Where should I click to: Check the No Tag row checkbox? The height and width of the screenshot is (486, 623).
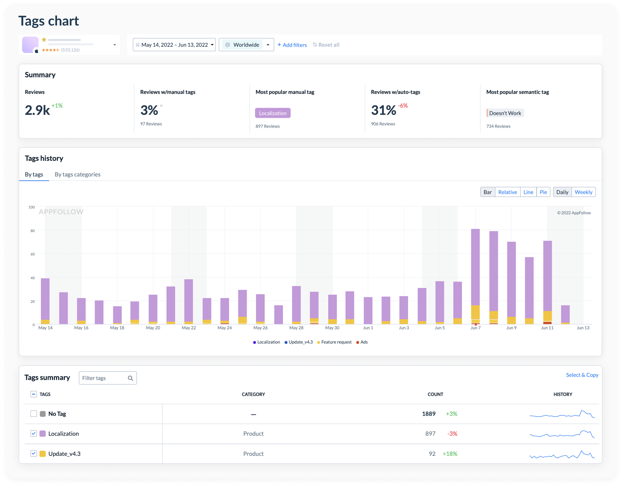click(x=33, y=413)
